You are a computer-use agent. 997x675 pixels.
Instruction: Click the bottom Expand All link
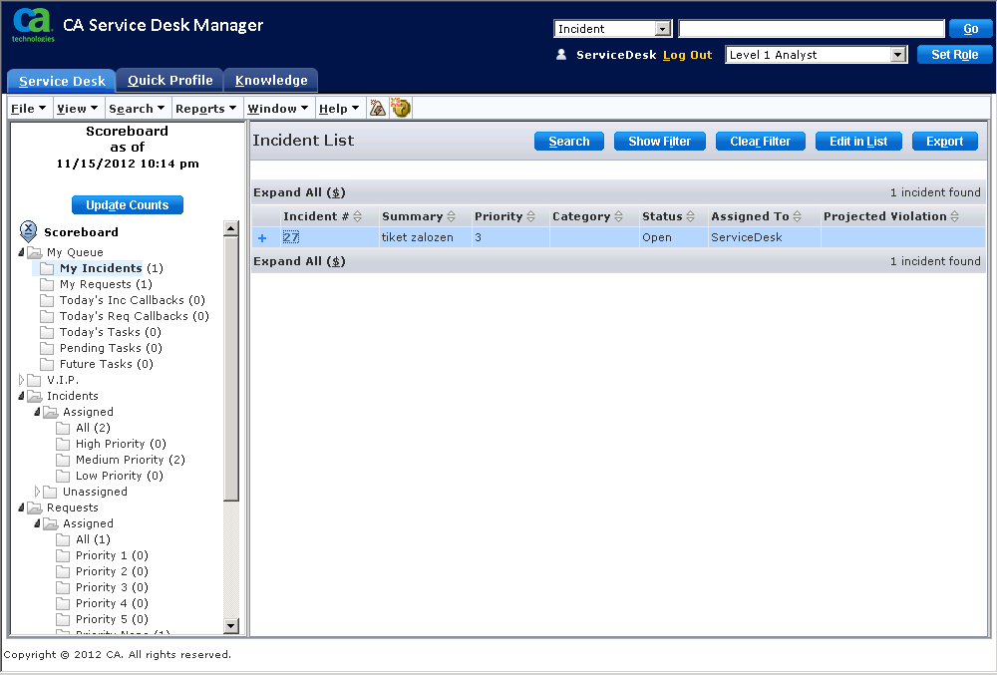299,261
